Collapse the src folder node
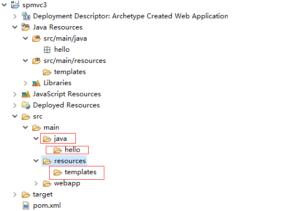 pos(15,116)
